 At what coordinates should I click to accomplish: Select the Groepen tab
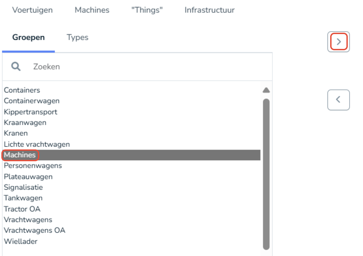28,37
